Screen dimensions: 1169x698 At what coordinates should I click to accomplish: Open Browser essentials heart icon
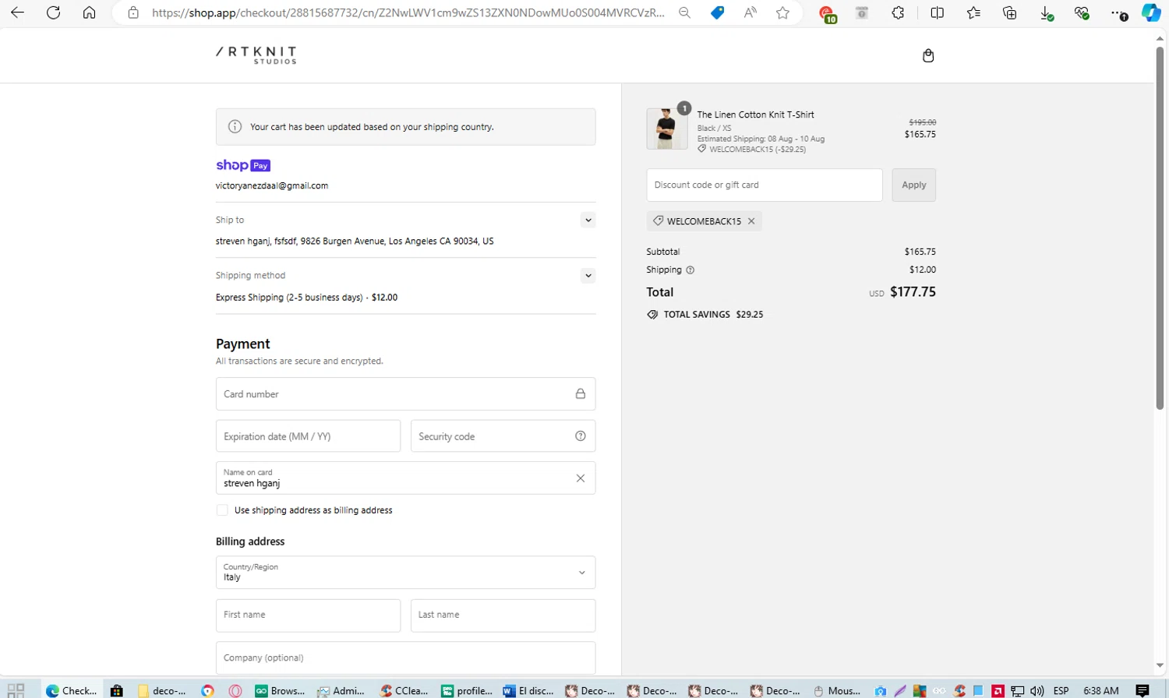[1082, 12]
